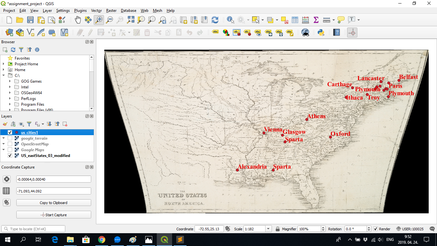The width and height of the screenshot is (437, 246).
Task: Click the Copy to Clipboard mouse icon
Action: (x=6, y=202)
